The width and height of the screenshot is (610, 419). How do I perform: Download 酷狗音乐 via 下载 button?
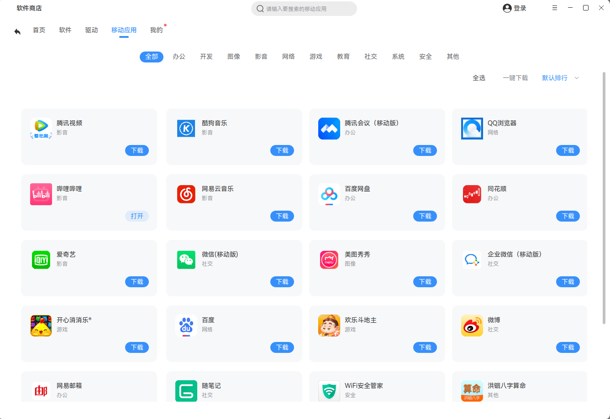pos(282,150)
